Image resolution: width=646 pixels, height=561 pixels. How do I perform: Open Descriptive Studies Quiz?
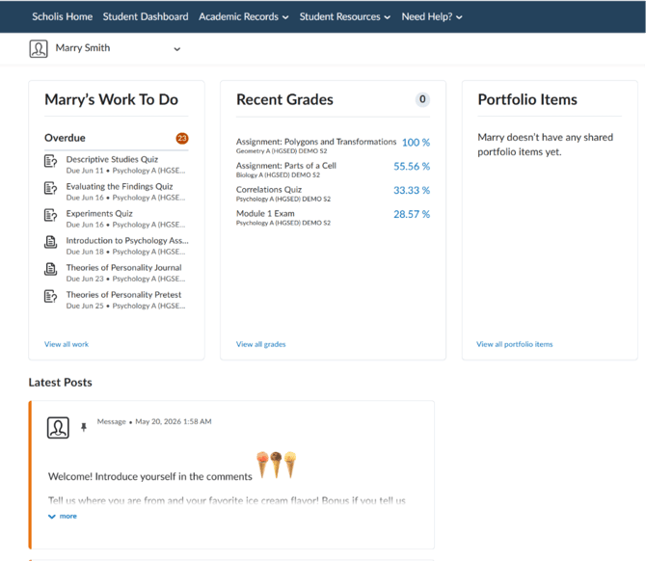112,159
